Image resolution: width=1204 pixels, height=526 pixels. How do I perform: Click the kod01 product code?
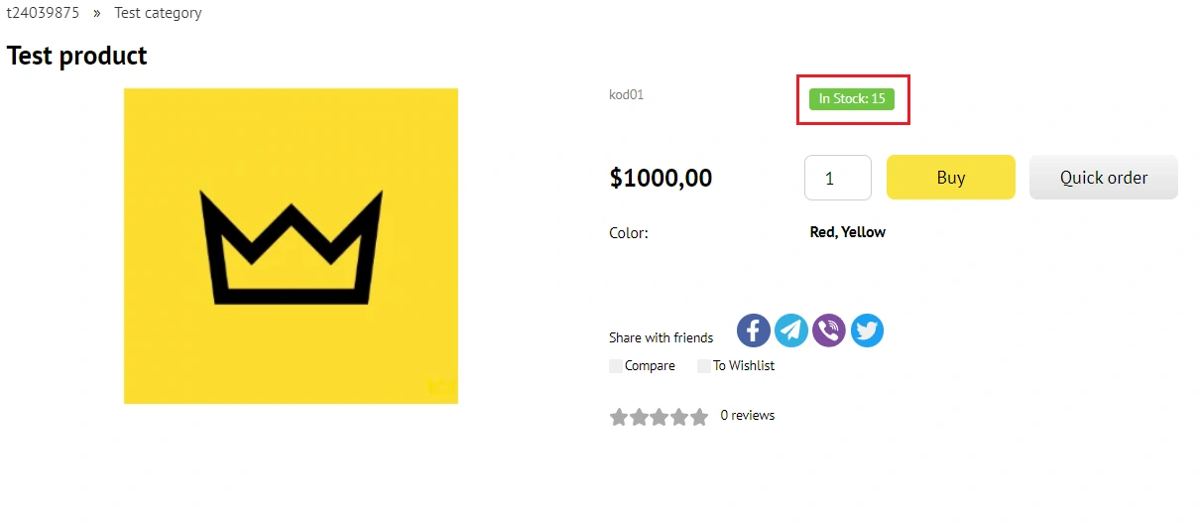click(626, 95)
